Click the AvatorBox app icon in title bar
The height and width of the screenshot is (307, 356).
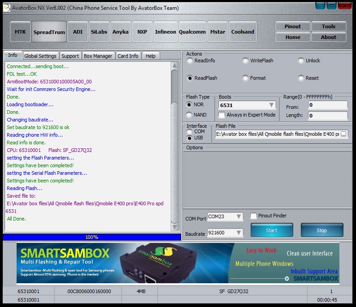point(7,8)
